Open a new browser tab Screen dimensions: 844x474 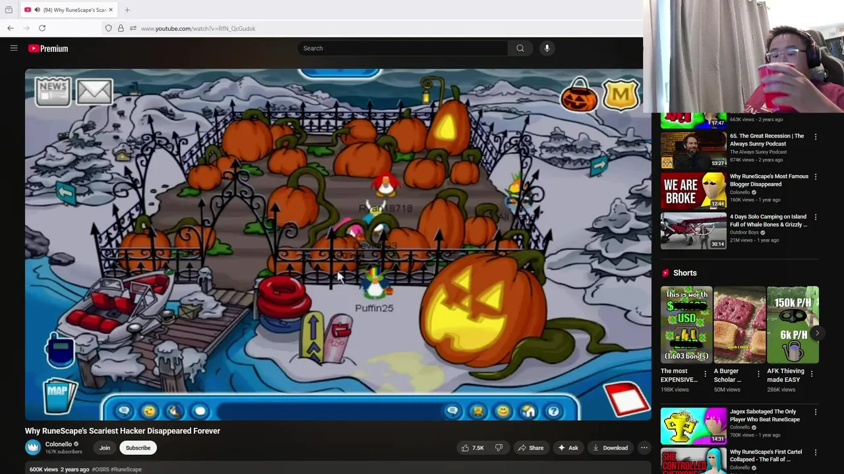(127, 10)
